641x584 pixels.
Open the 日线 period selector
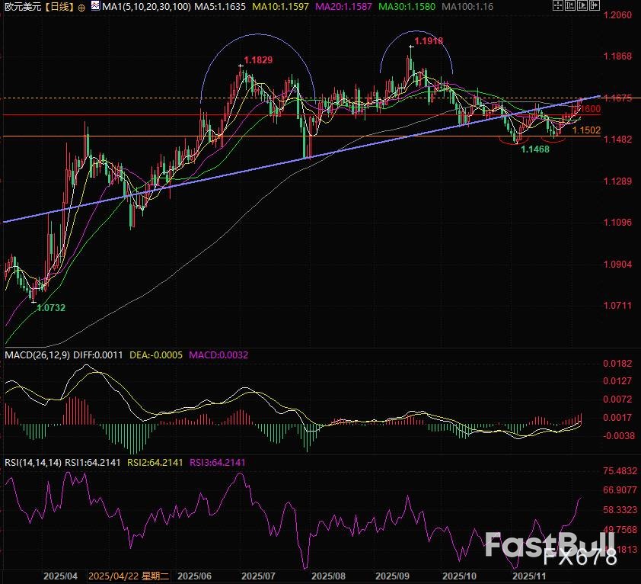(x=59, y=7)
